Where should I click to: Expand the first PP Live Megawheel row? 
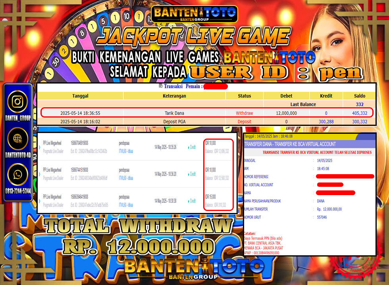pos(39,147)
